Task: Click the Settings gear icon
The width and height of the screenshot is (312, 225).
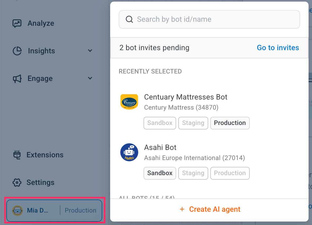Action: (x=17, y=183)
